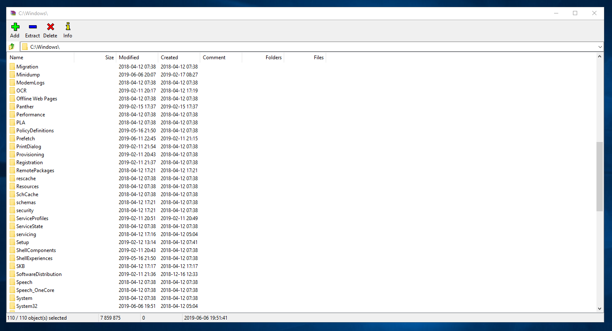The image size is (612, 331).
Task: Select the PLA folder icon
Action: [12, 122]
